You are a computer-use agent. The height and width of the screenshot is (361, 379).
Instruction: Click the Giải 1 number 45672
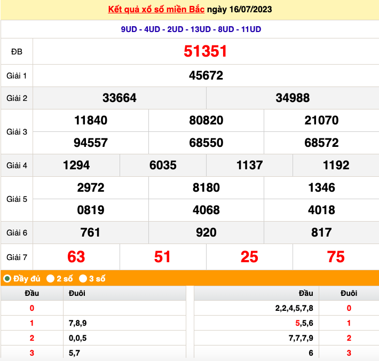tap(206, 76)
